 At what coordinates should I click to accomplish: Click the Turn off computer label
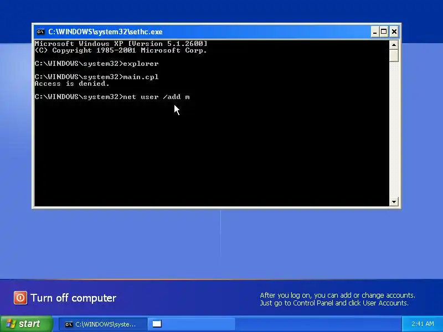click(74, 298)
